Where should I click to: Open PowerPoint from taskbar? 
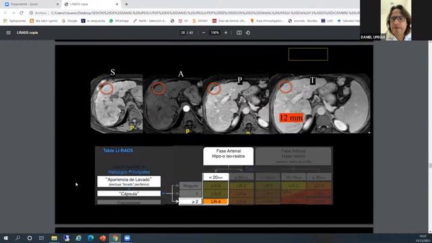[x=103, y=238]
